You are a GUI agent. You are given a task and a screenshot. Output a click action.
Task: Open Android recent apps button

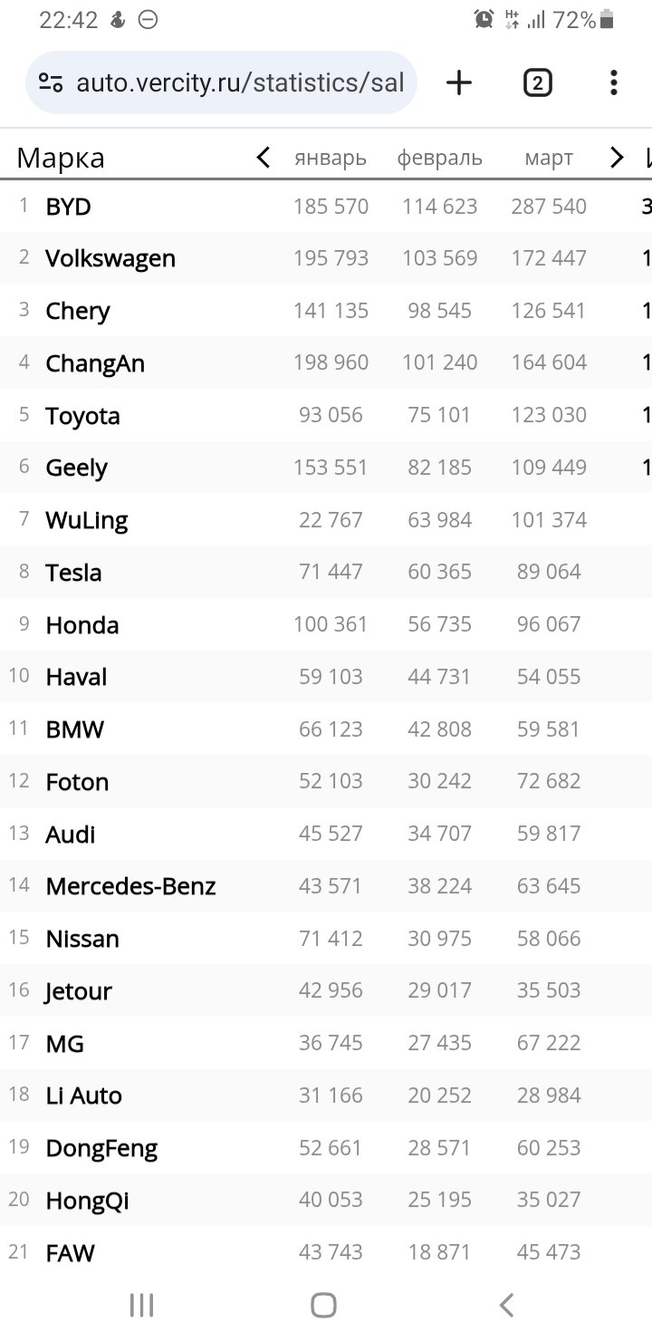141,1305
